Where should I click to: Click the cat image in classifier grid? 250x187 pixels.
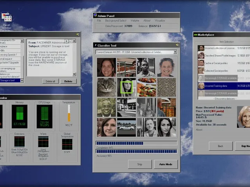(x=107, y=87)
